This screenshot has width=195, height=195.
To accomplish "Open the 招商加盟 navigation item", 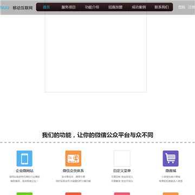I will coord(115,7).
